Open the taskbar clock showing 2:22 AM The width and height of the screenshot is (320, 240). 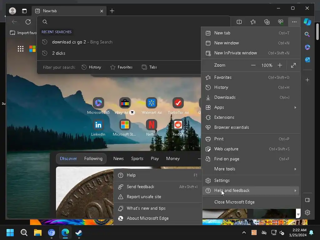298,232
